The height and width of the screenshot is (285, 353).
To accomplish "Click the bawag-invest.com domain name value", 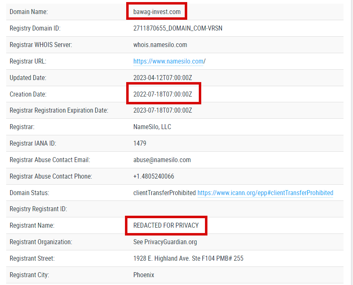I will (x=157, y=12).
